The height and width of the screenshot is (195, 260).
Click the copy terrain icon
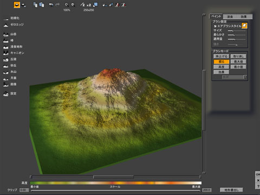[35, 5]
